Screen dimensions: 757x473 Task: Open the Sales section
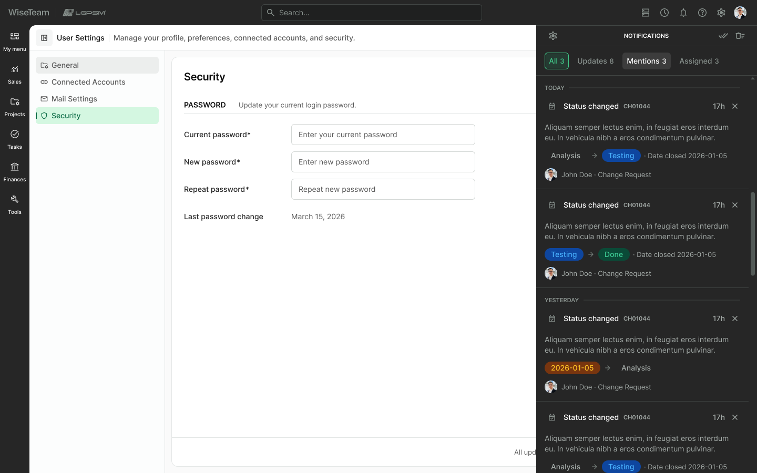pyautogui.click(x=15, y=75)
